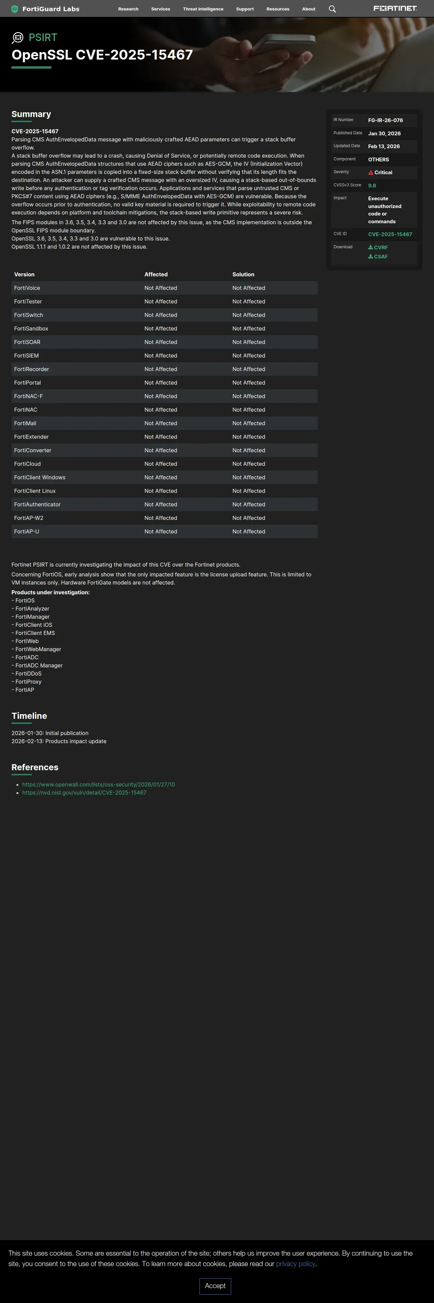Open the openwall oss-security reference link

[98, 784]
